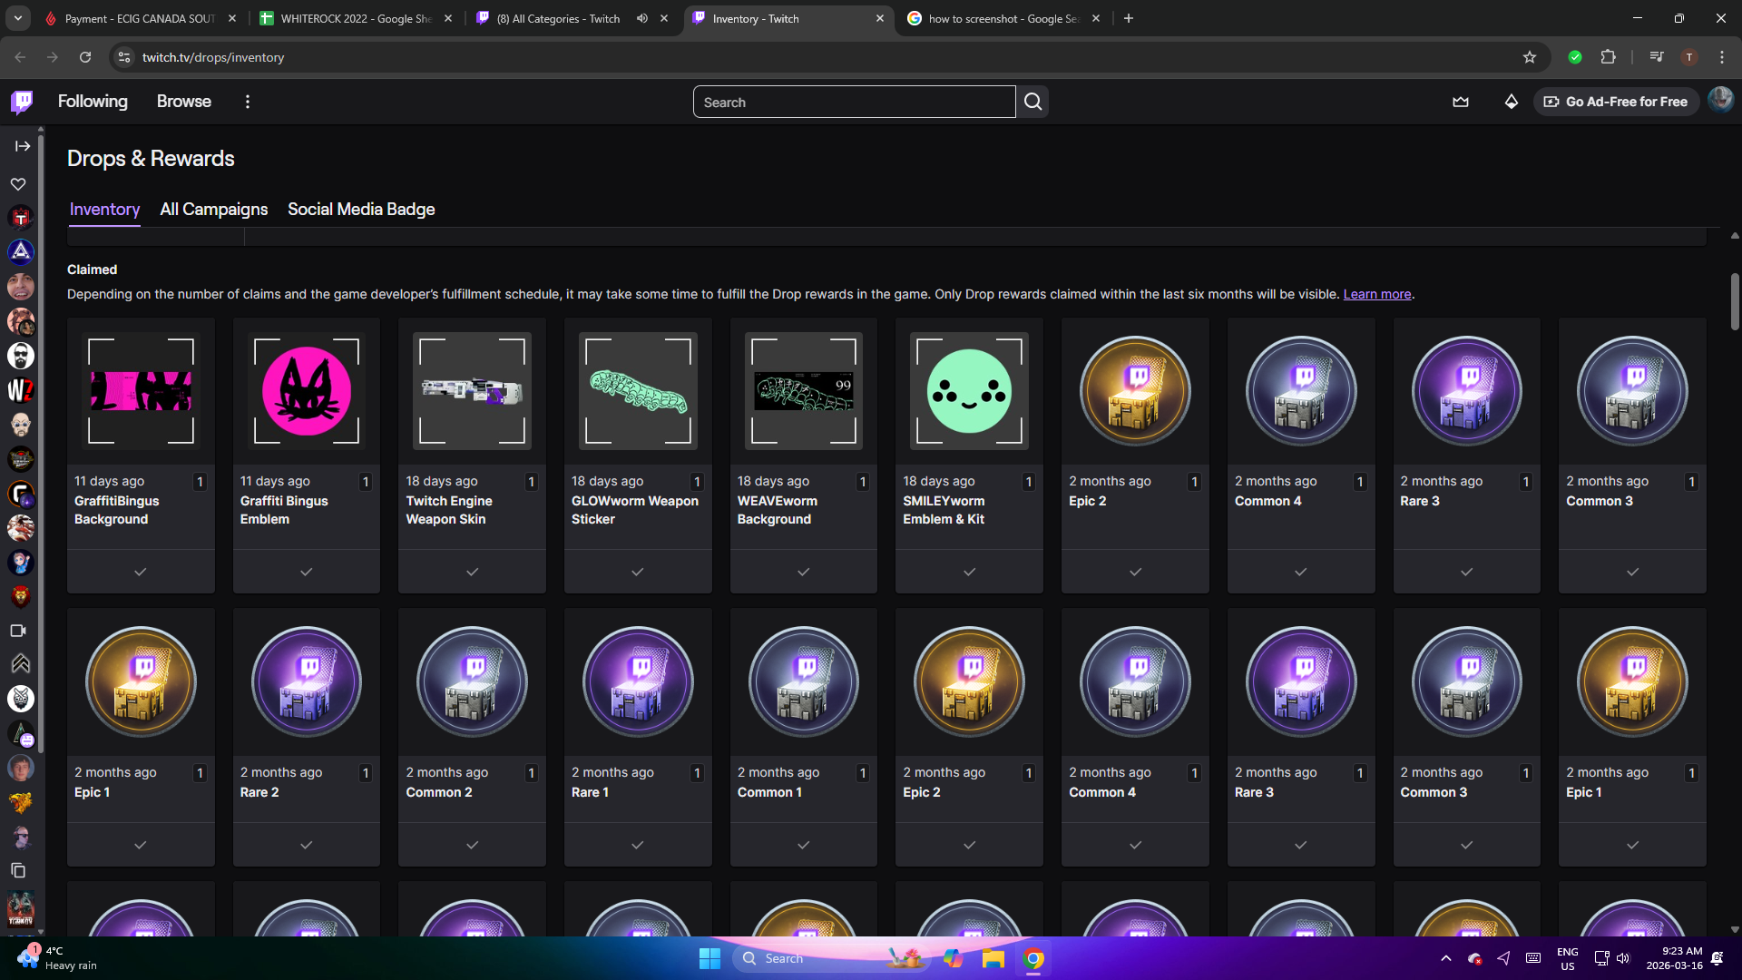
Task: Follow the Learn more link
Action: 1376,294
